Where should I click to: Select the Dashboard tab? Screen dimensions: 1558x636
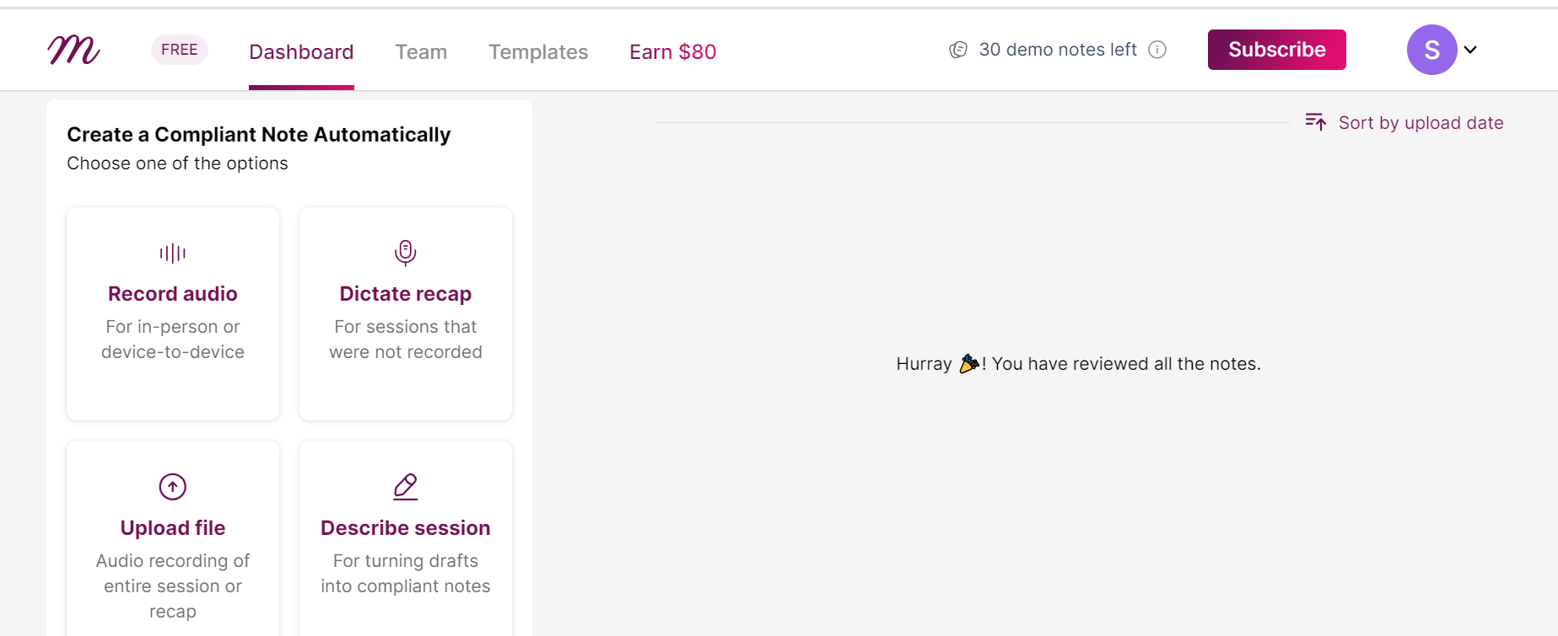click(x=301, y=51)
